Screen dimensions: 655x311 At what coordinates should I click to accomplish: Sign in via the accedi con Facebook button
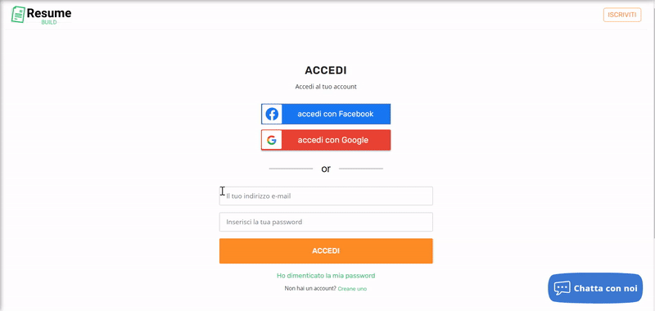tap(326, 114)
